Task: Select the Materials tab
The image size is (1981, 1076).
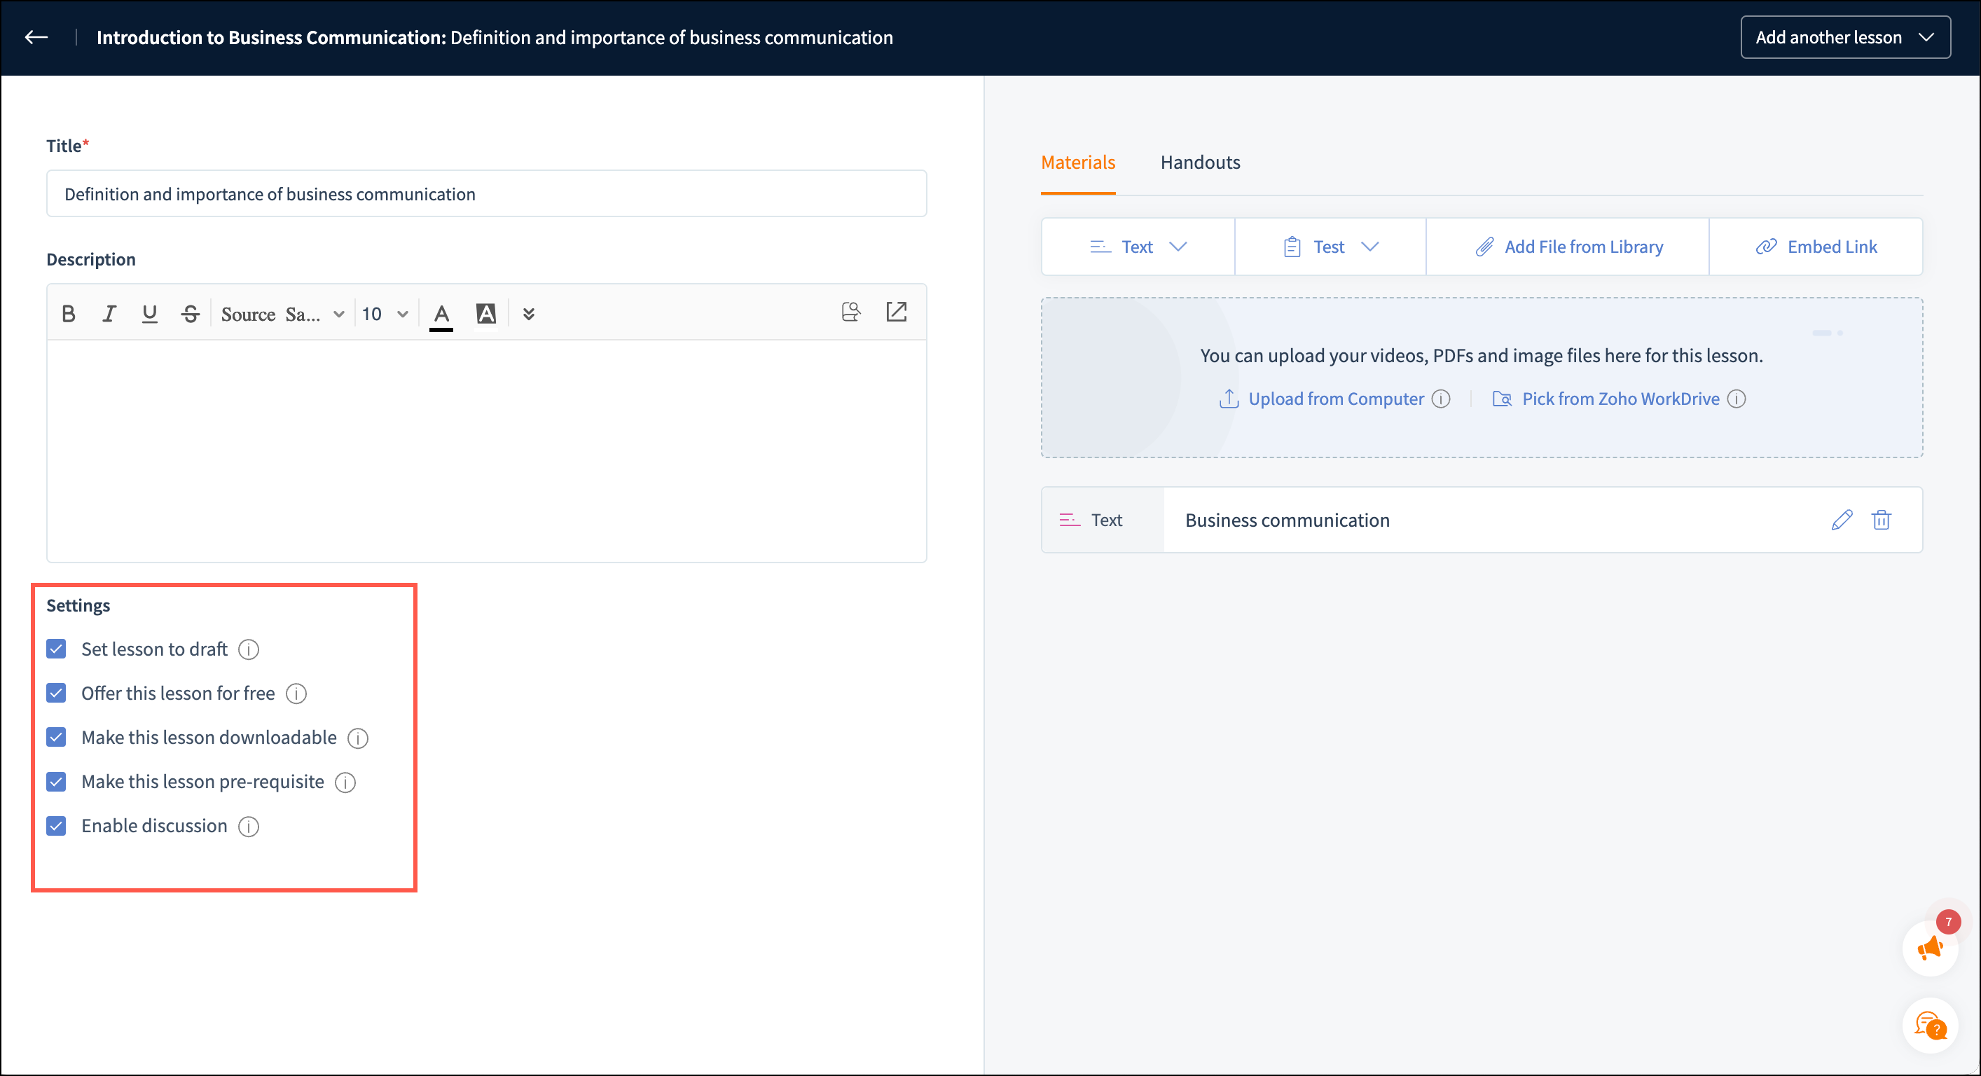Action: tap(1077, 163)
